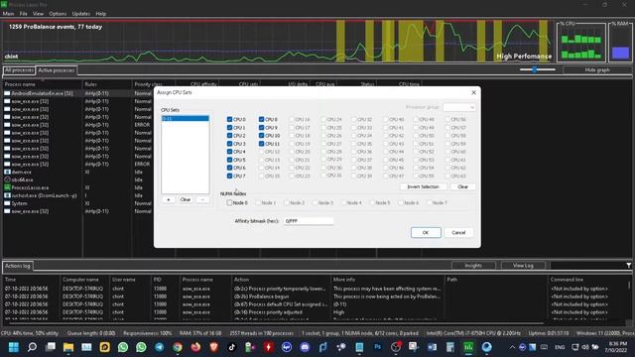Toggle the CPU 2 checkbox
The image size is (635, 357).
[x=229, y=136]
